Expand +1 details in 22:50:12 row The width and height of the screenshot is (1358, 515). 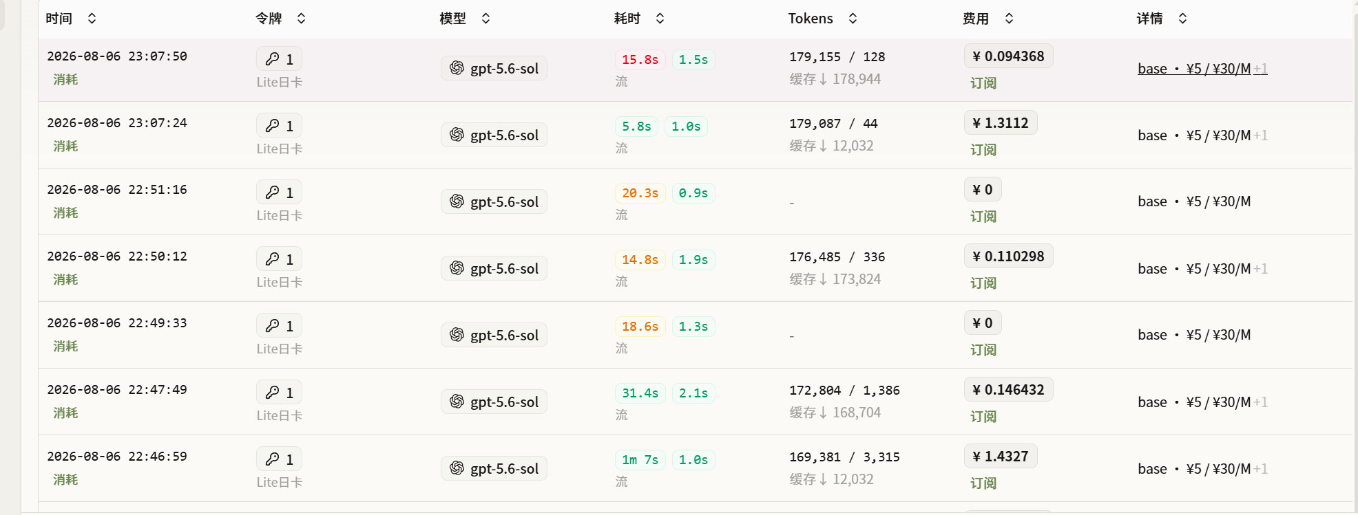point(1260,269)
